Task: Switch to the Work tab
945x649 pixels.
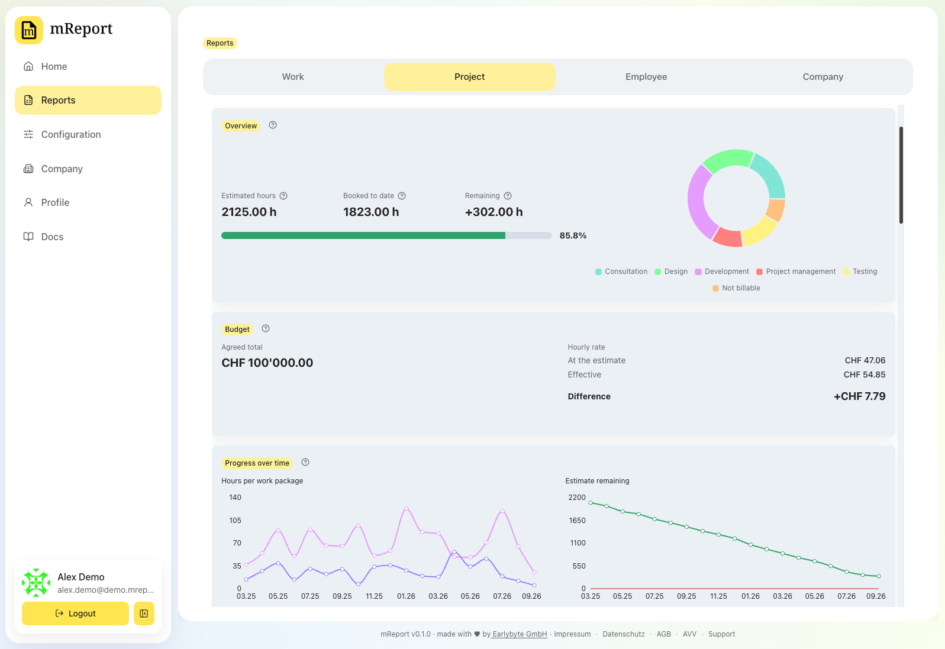Action: pos(293,77)
